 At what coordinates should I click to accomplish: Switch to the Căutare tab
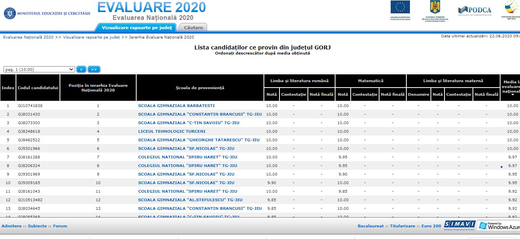point(193,28)
